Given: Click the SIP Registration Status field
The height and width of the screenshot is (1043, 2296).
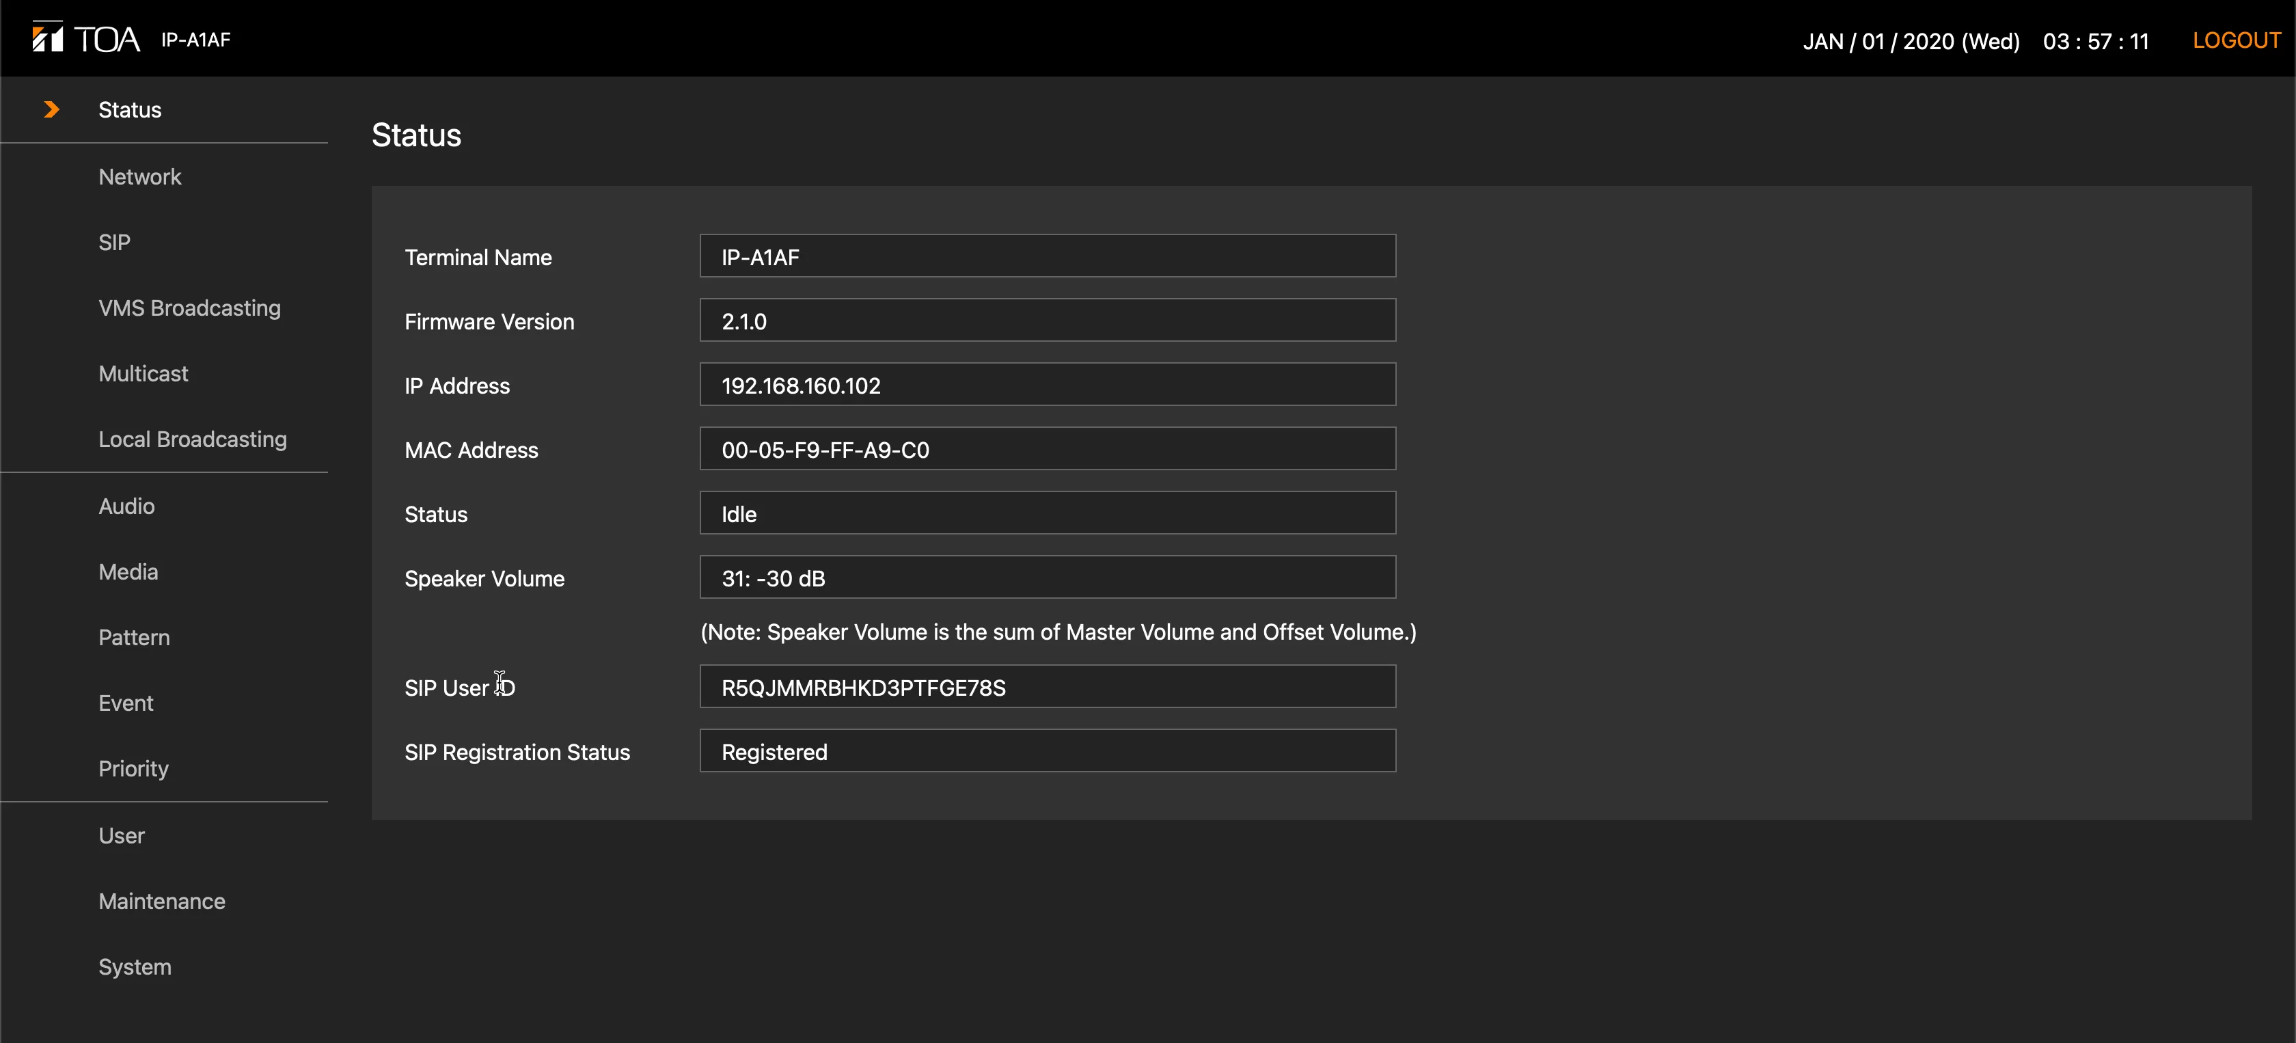Looking at the screenshot, I should click(x=1048, y=752).
